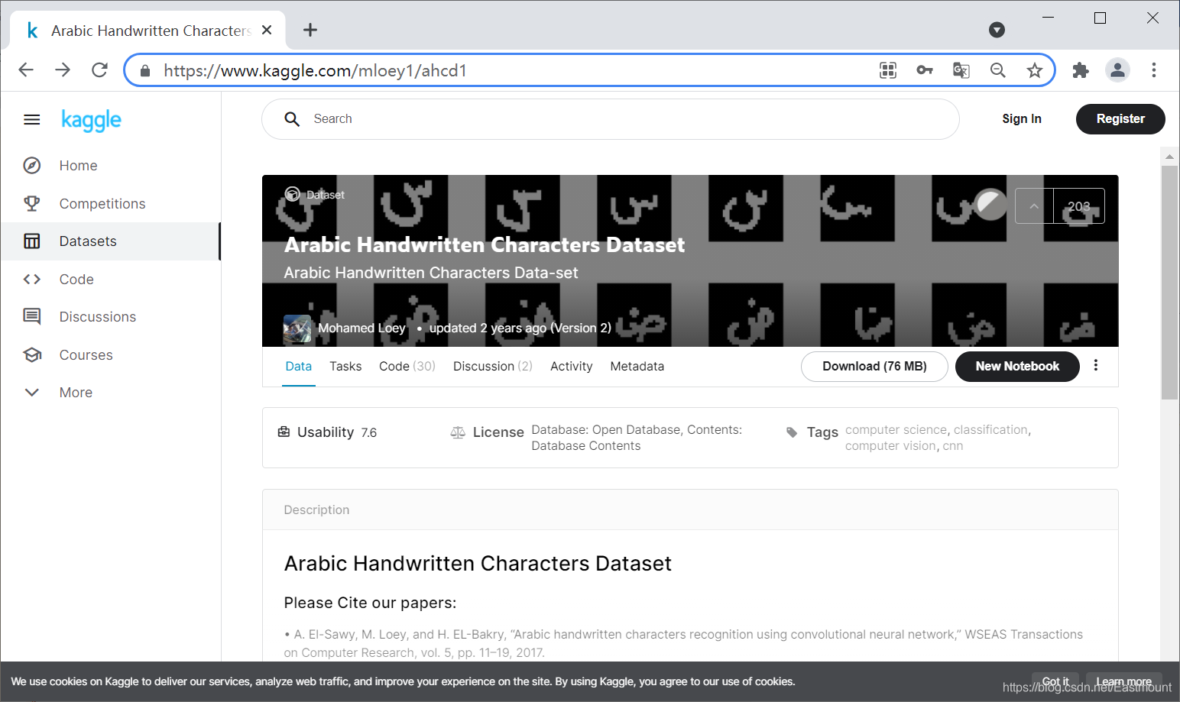
Task: Click the address bar URL
Action: pyautogui.click(x=315, y=71)
